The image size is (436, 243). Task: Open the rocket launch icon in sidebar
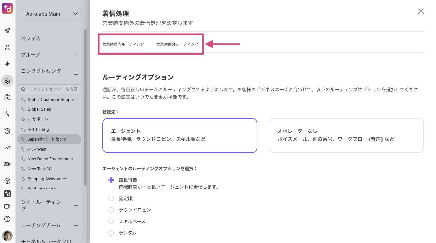tap(7, 31)
